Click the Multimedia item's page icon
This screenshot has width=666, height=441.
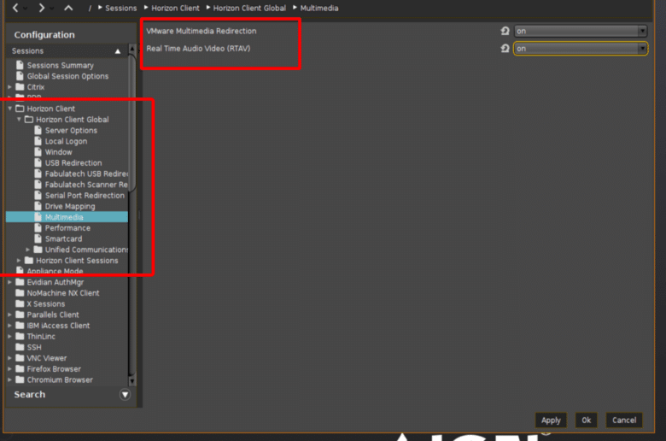38,217
